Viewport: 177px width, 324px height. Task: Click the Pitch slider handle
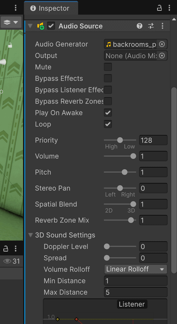(125, 172)
